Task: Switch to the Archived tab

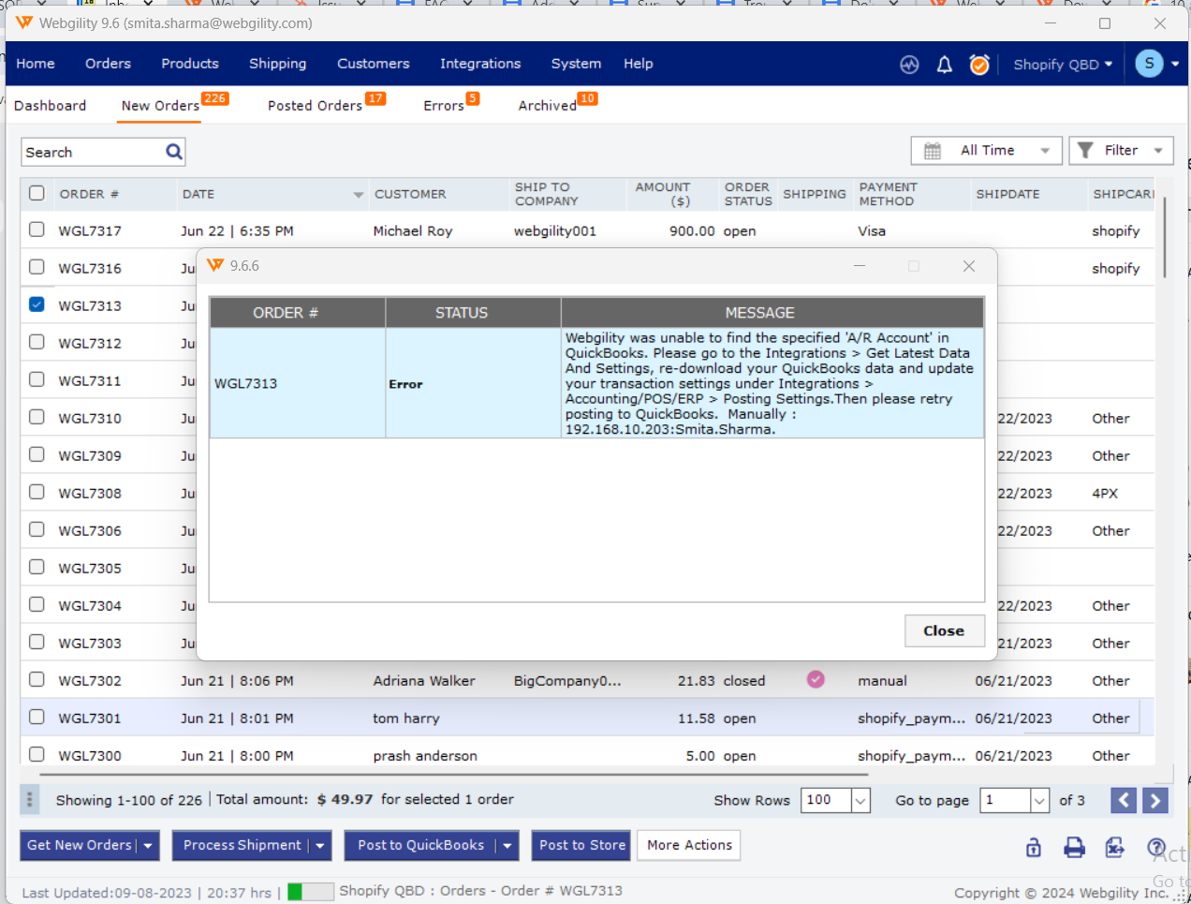Action: point(548,106)
